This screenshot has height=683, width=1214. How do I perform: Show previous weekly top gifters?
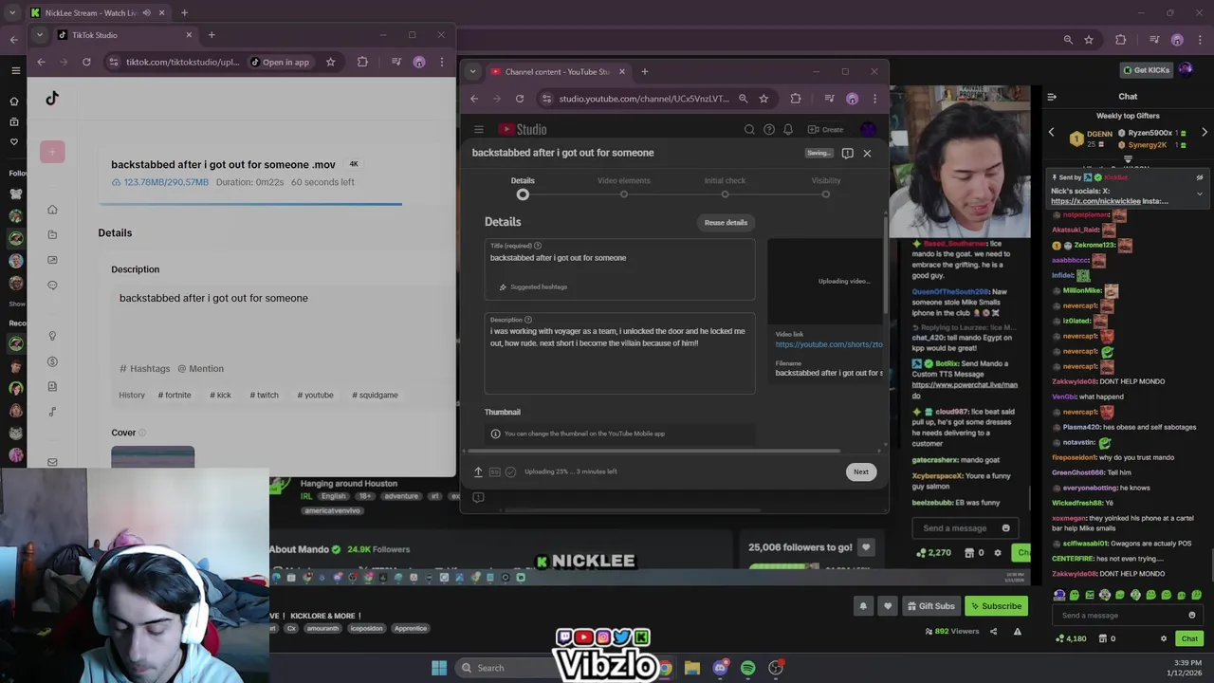click(x=1051, y=133)
